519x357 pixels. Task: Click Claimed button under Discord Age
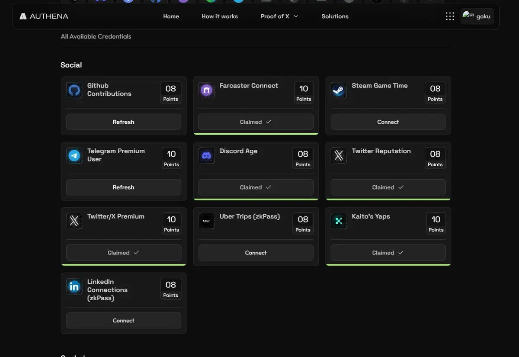pyautogui.click(x=256, y=187)
